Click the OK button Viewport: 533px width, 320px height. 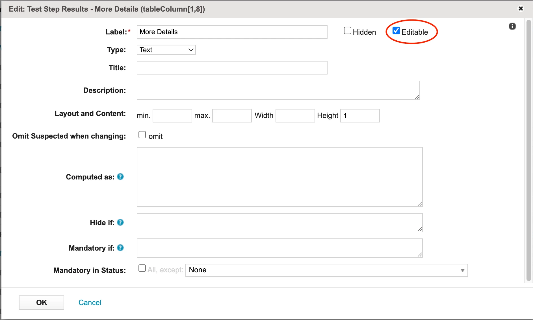click(42, 303)
